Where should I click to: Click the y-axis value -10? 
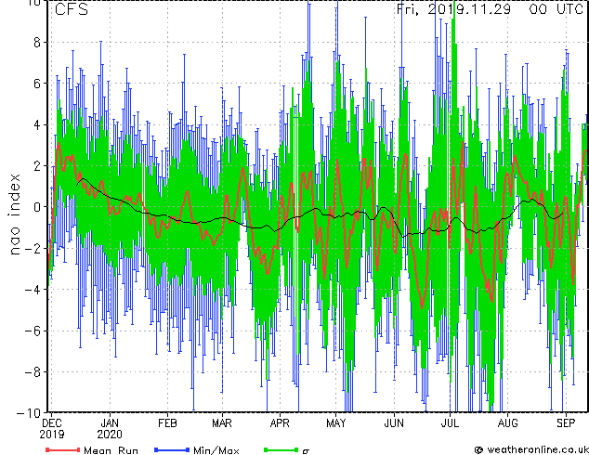point(29,413)
